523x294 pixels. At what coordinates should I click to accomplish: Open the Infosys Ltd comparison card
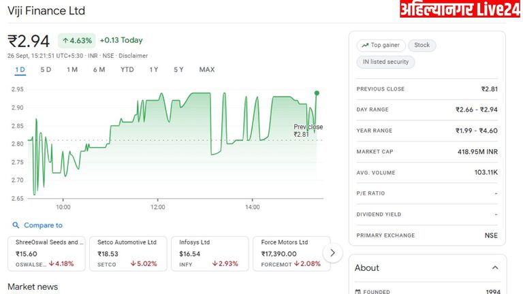pyautogui.click(x=208, y=252)
